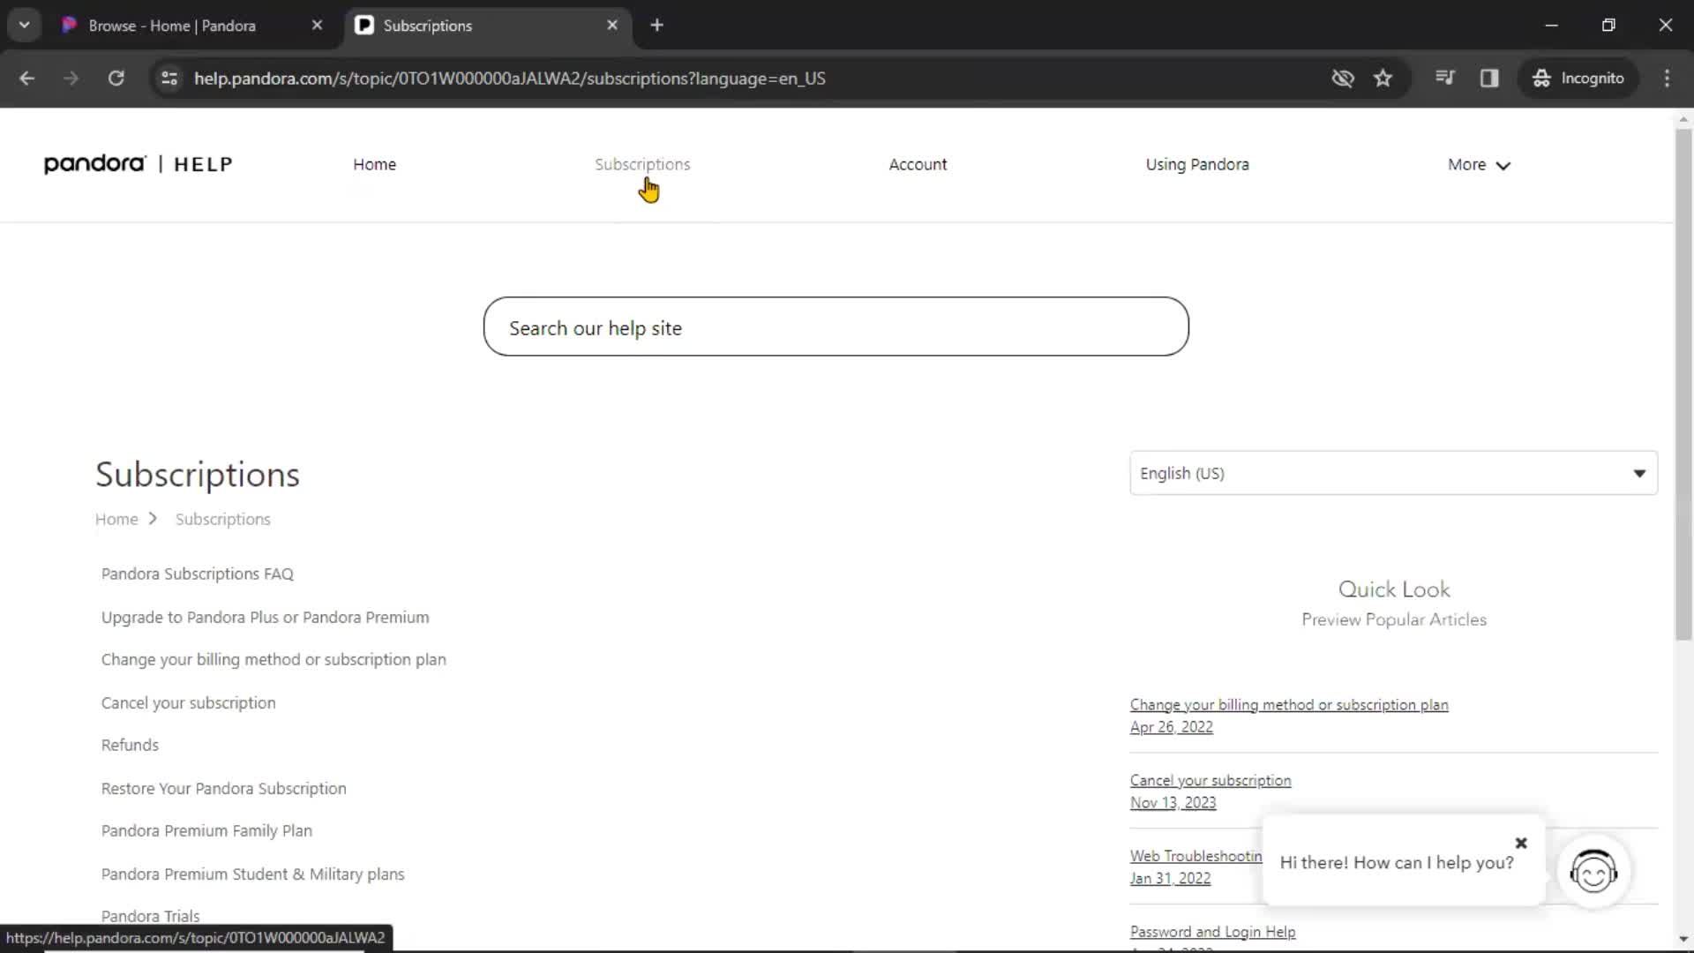This screenshot has height=953, width=1694.
Task: Click the Pandora Trials list item
Action: (150, 916)
